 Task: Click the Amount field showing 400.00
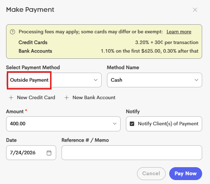click(63, 124)
